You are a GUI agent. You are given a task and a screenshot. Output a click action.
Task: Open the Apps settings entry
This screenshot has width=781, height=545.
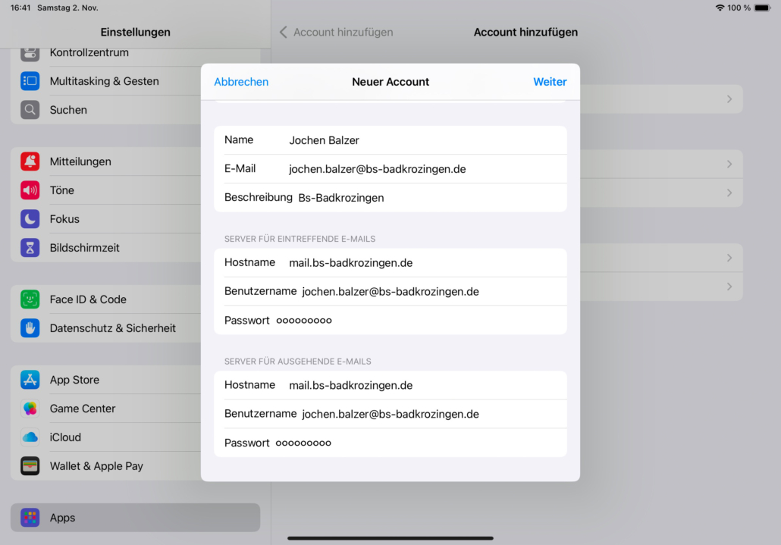click(62, 518)
